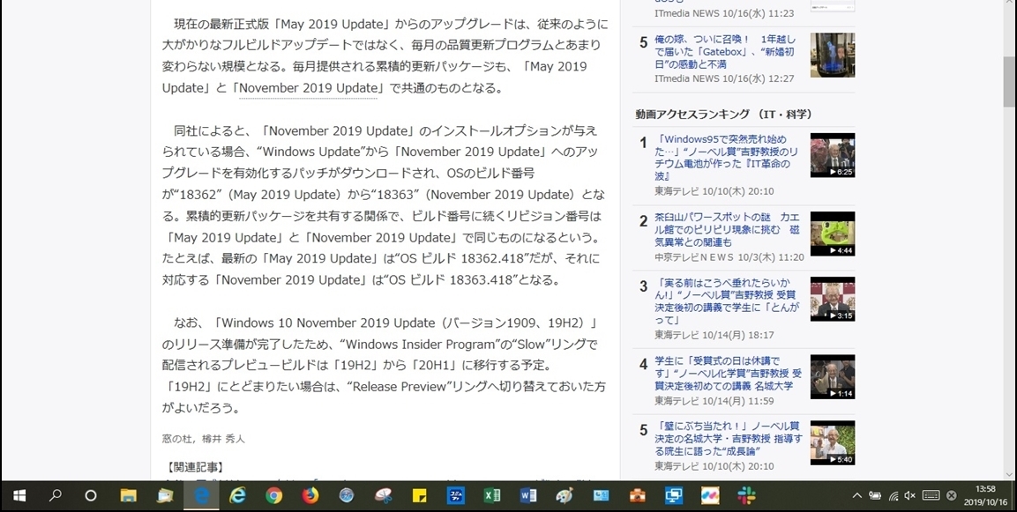The height and width of the screenshot is (512, 1017).
Task: Open blue Japanese-labelled app icon
Action: [x=456, y=496]
